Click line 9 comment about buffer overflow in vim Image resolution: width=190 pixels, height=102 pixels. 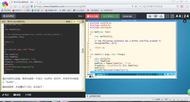tap(128, 41)
